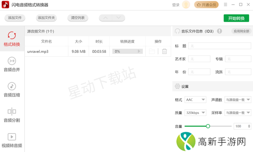
Task: Click the 艺术家 artist input field
Action: 199,59
